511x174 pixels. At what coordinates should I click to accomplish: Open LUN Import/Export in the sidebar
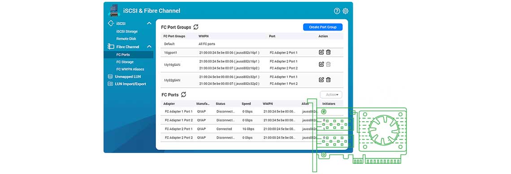click(130, 84)
